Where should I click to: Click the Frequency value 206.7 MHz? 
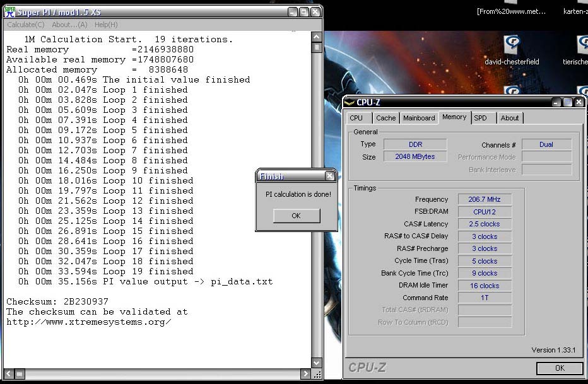click(485, 199)
